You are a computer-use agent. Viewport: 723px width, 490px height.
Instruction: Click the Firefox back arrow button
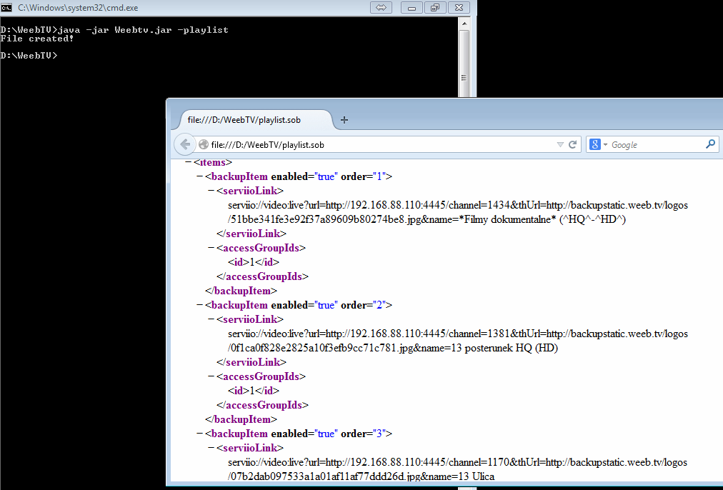click(185, 144)
